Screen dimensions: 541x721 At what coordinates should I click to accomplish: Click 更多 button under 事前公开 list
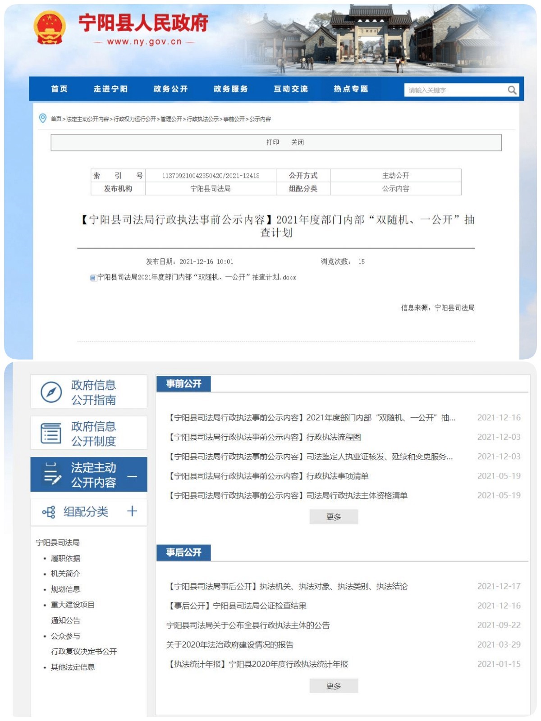tap(334, 517)
